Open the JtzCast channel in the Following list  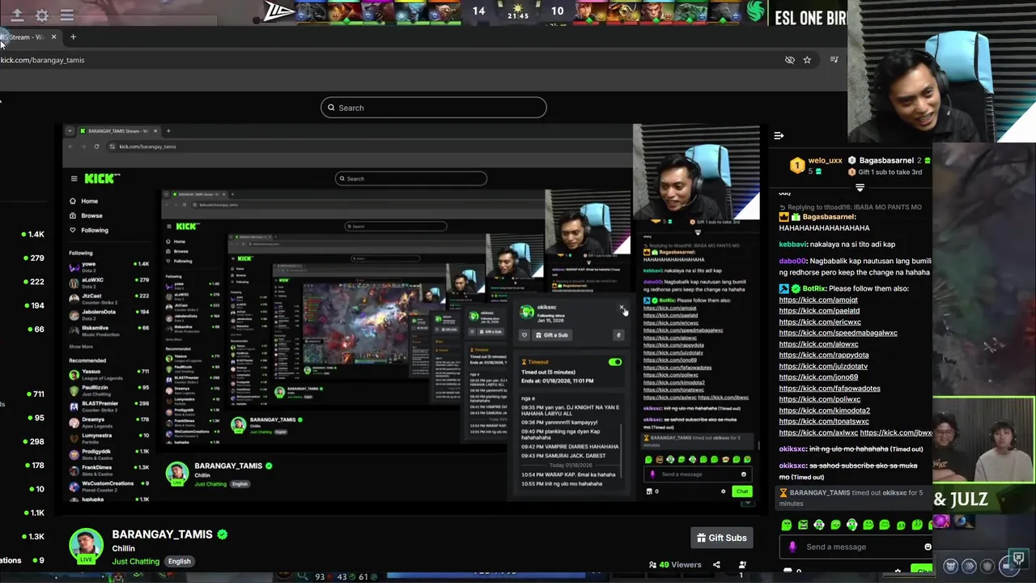click(x=109, y=299)
